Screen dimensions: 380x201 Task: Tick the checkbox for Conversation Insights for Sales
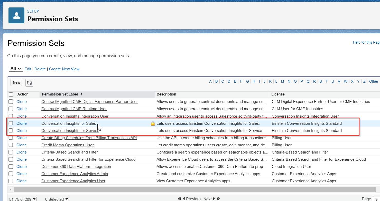(x=11, y=123)
